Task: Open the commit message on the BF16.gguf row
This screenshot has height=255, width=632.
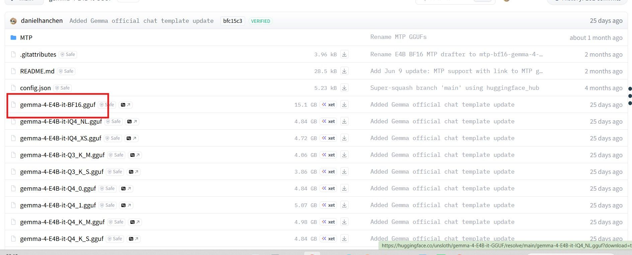Action: [x=442, y=105]
